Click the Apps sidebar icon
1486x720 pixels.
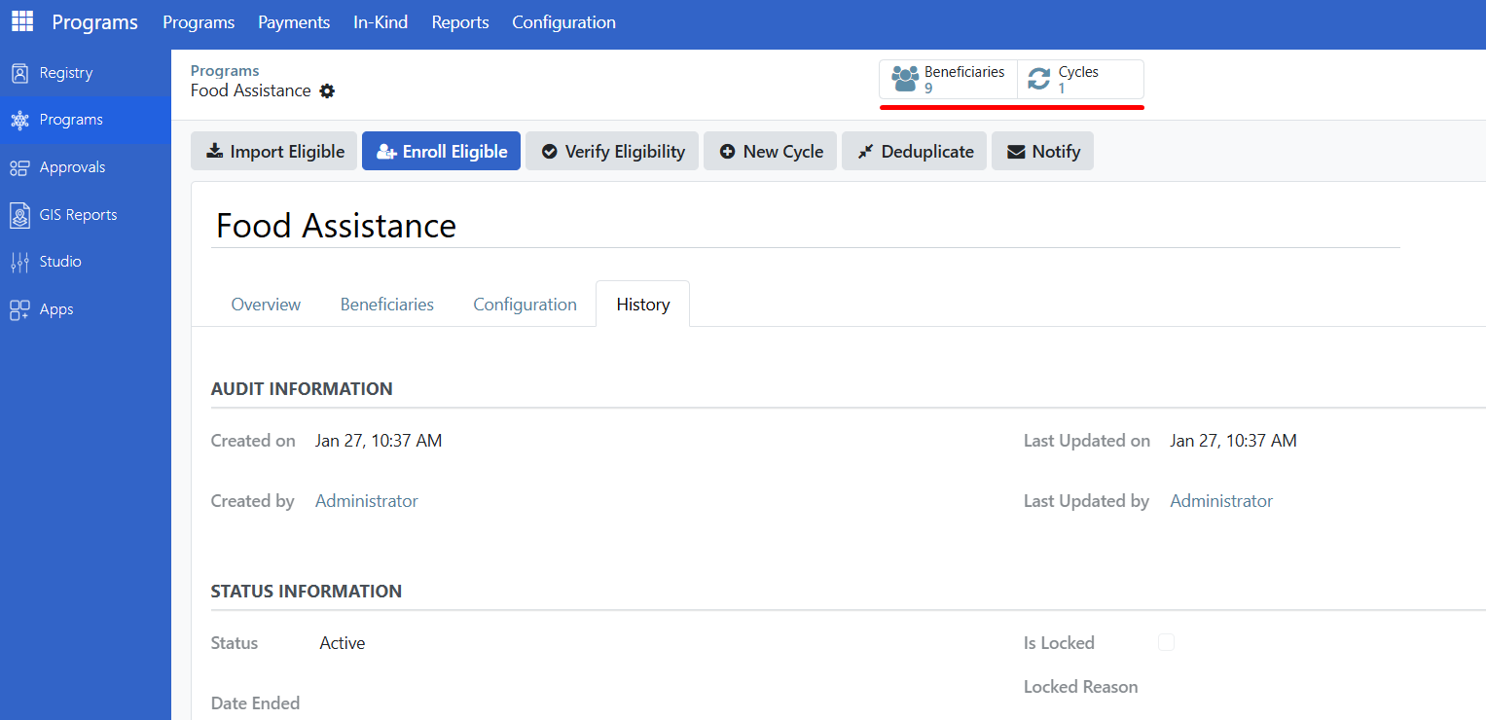coord(19,309)
